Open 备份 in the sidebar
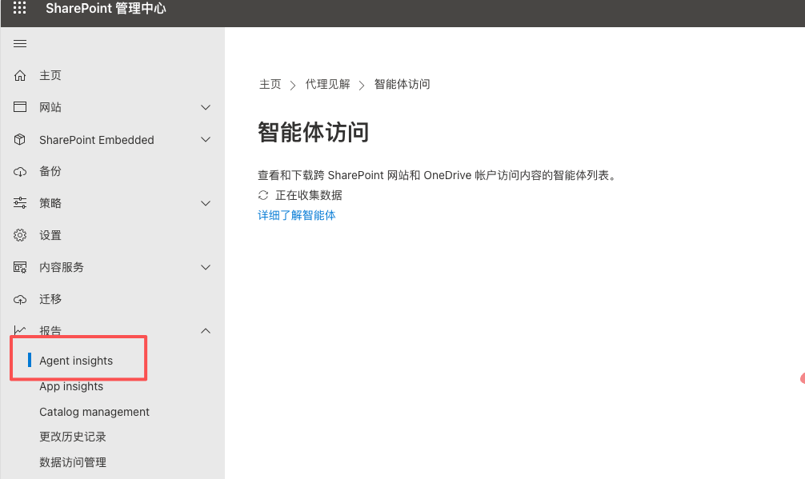This screenshot has height=479, width=805. pyautogui.click(x=50, y=171)
